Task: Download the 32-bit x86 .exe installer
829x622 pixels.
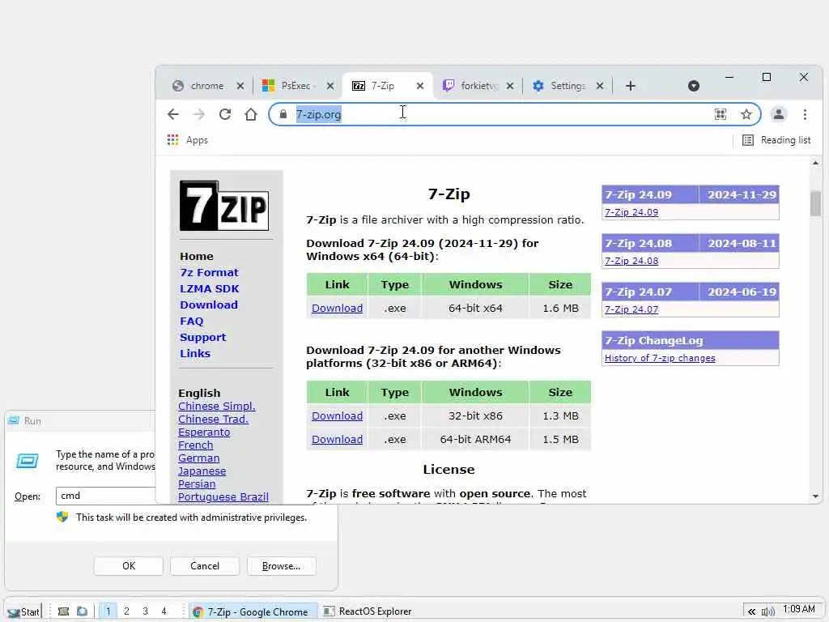Action: tap(338, 415)
